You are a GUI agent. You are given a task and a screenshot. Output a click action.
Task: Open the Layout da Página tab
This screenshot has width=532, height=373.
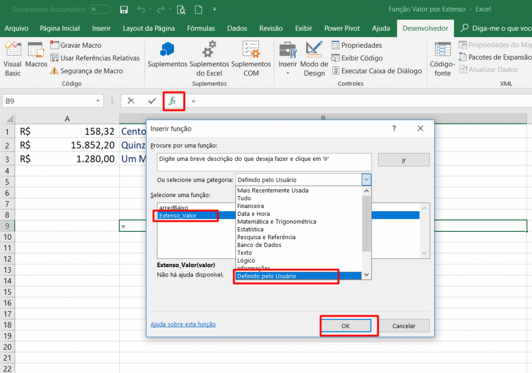pyautogui.click(x=149, y=29)
